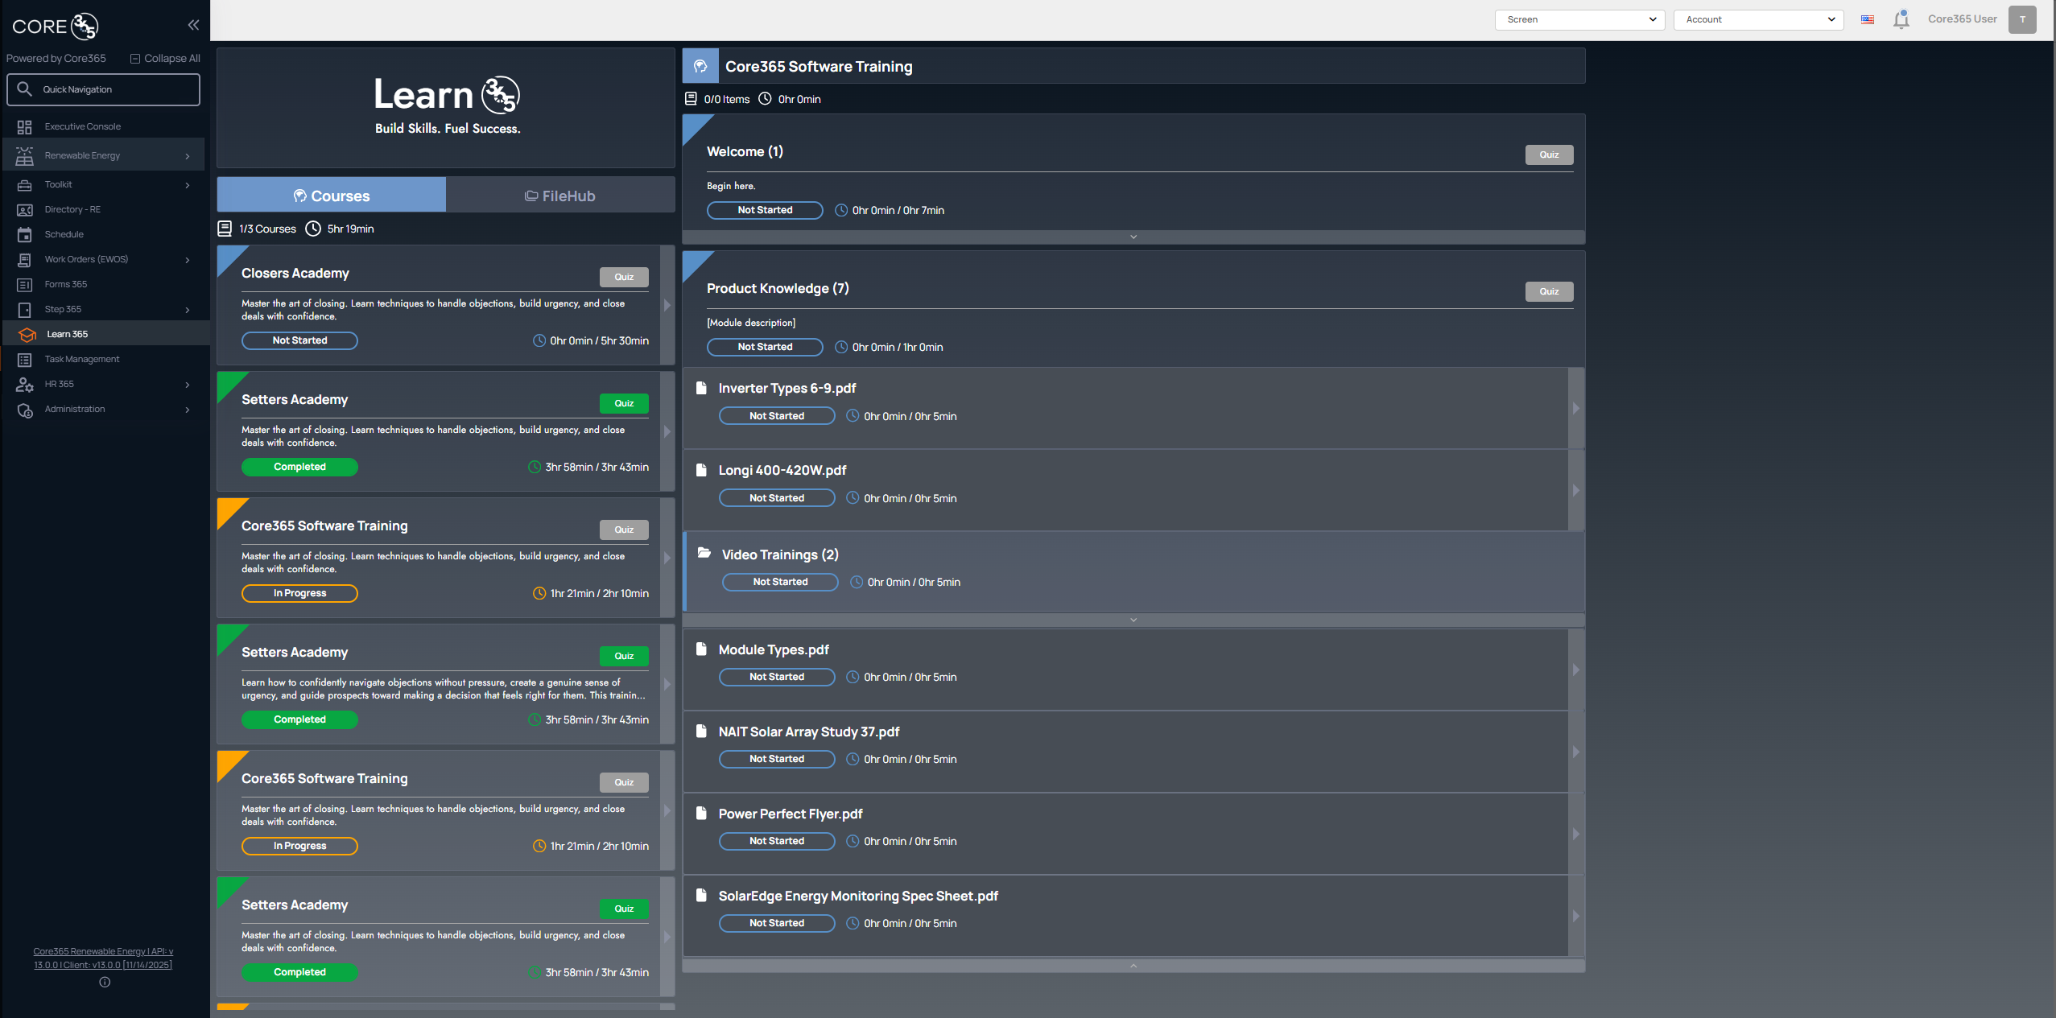Open the Screen dropdown

(x=1579, y=19)
